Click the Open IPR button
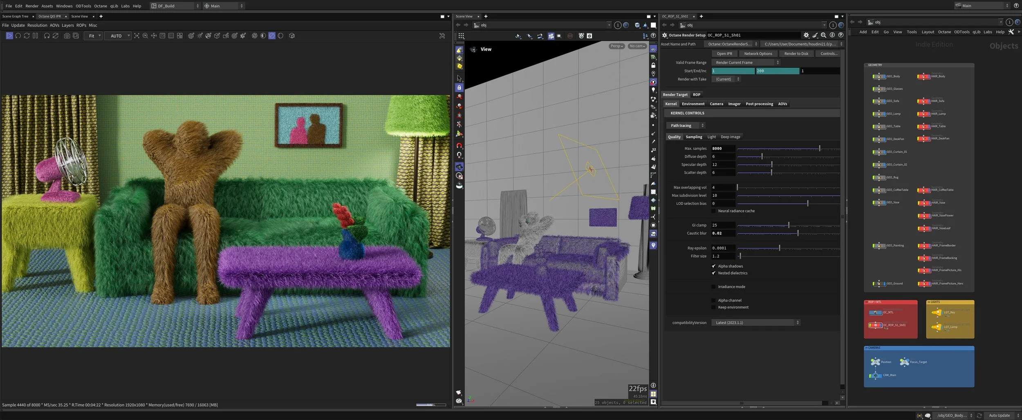Image resolution: width=1022 pixels, height=420 pixels. (x=724, y=54)
